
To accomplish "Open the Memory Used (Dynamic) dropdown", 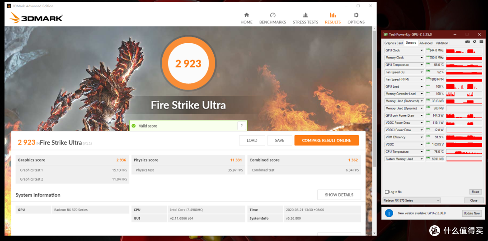I will (x=422, y=108).
